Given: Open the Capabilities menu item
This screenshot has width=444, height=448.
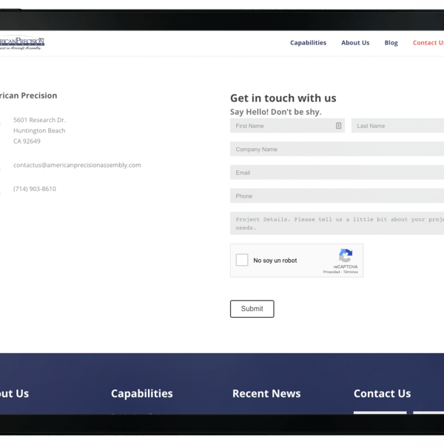Looking at the screenshot, I should 308,43.
